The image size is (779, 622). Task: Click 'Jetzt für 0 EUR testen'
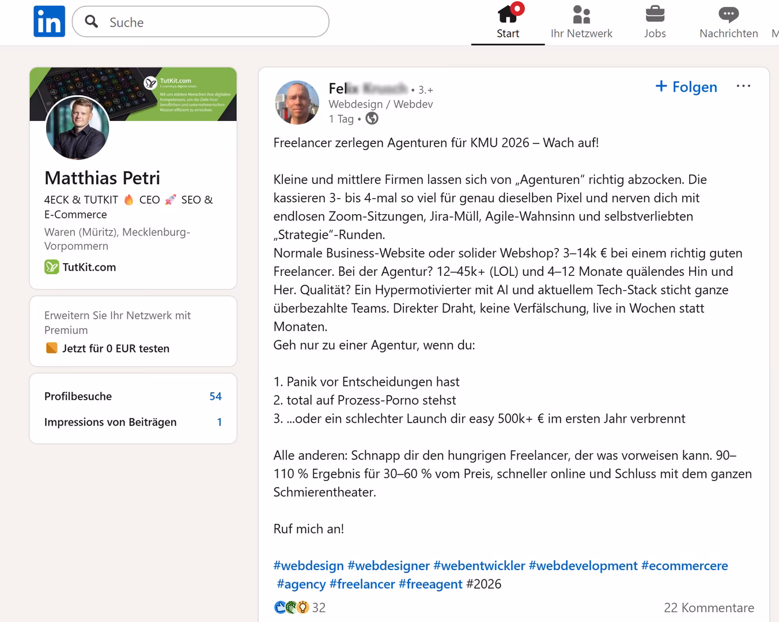(115, 348)
